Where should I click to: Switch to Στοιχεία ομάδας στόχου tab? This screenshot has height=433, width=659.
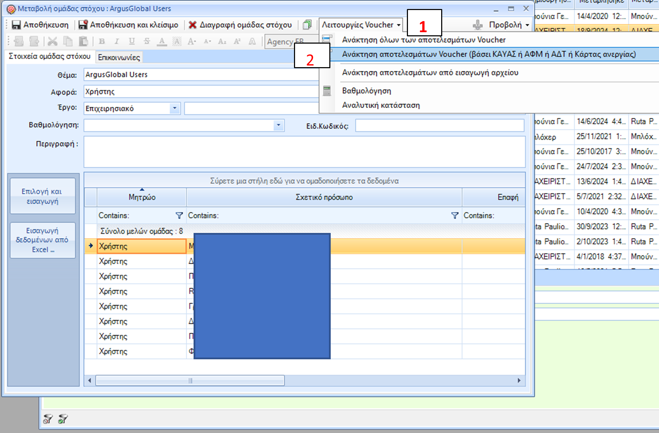pos(50,56)
